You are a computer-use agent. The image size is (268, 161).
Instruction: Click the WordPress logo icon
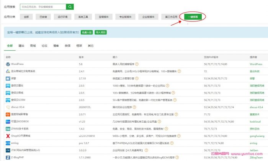[x=8, y=64]
